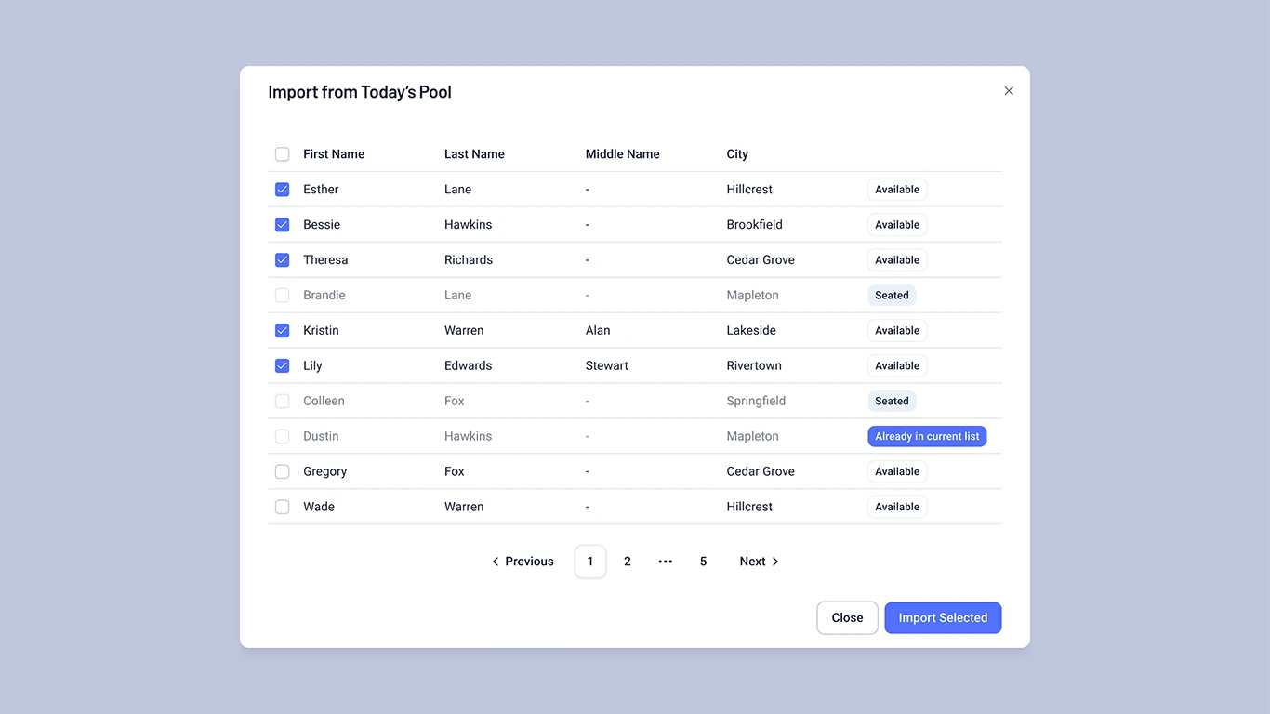Select the Wade Warren checkbox

(283, 508)
